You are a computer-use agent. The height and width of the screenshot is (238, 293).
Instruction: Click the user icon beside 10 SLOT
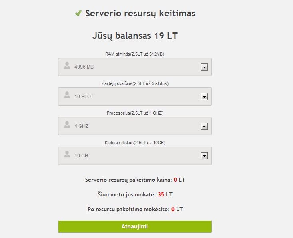coord(67,95)
